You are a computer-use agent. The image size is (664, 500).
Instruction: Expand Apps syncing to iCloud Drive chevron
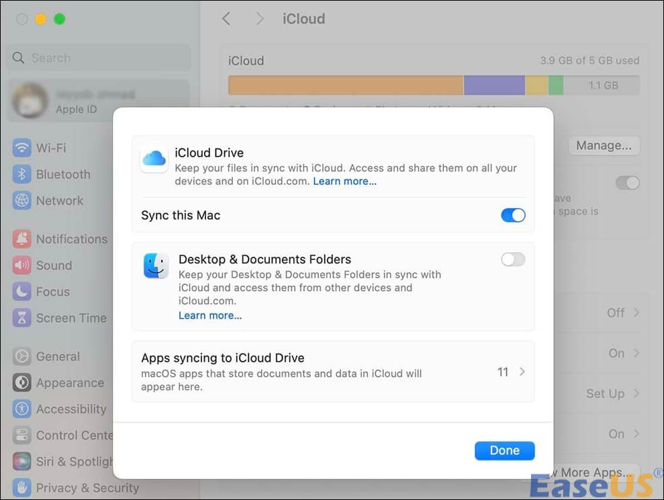click(x=522, y=372)
